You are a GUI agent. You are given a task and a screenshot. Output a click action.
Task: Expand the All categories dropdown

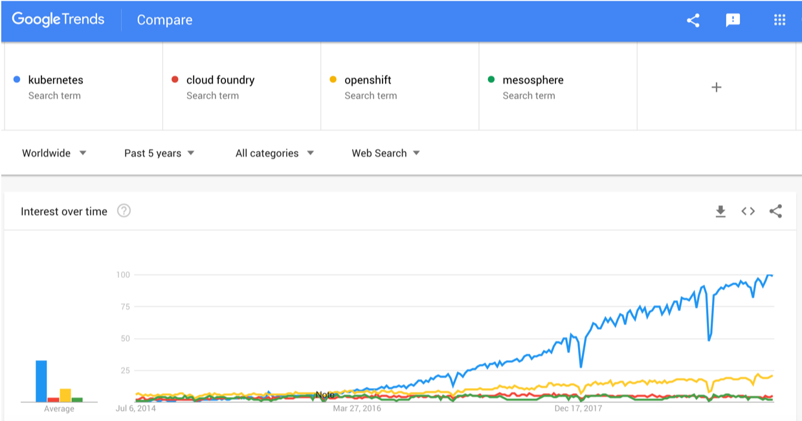pos(274,154)
